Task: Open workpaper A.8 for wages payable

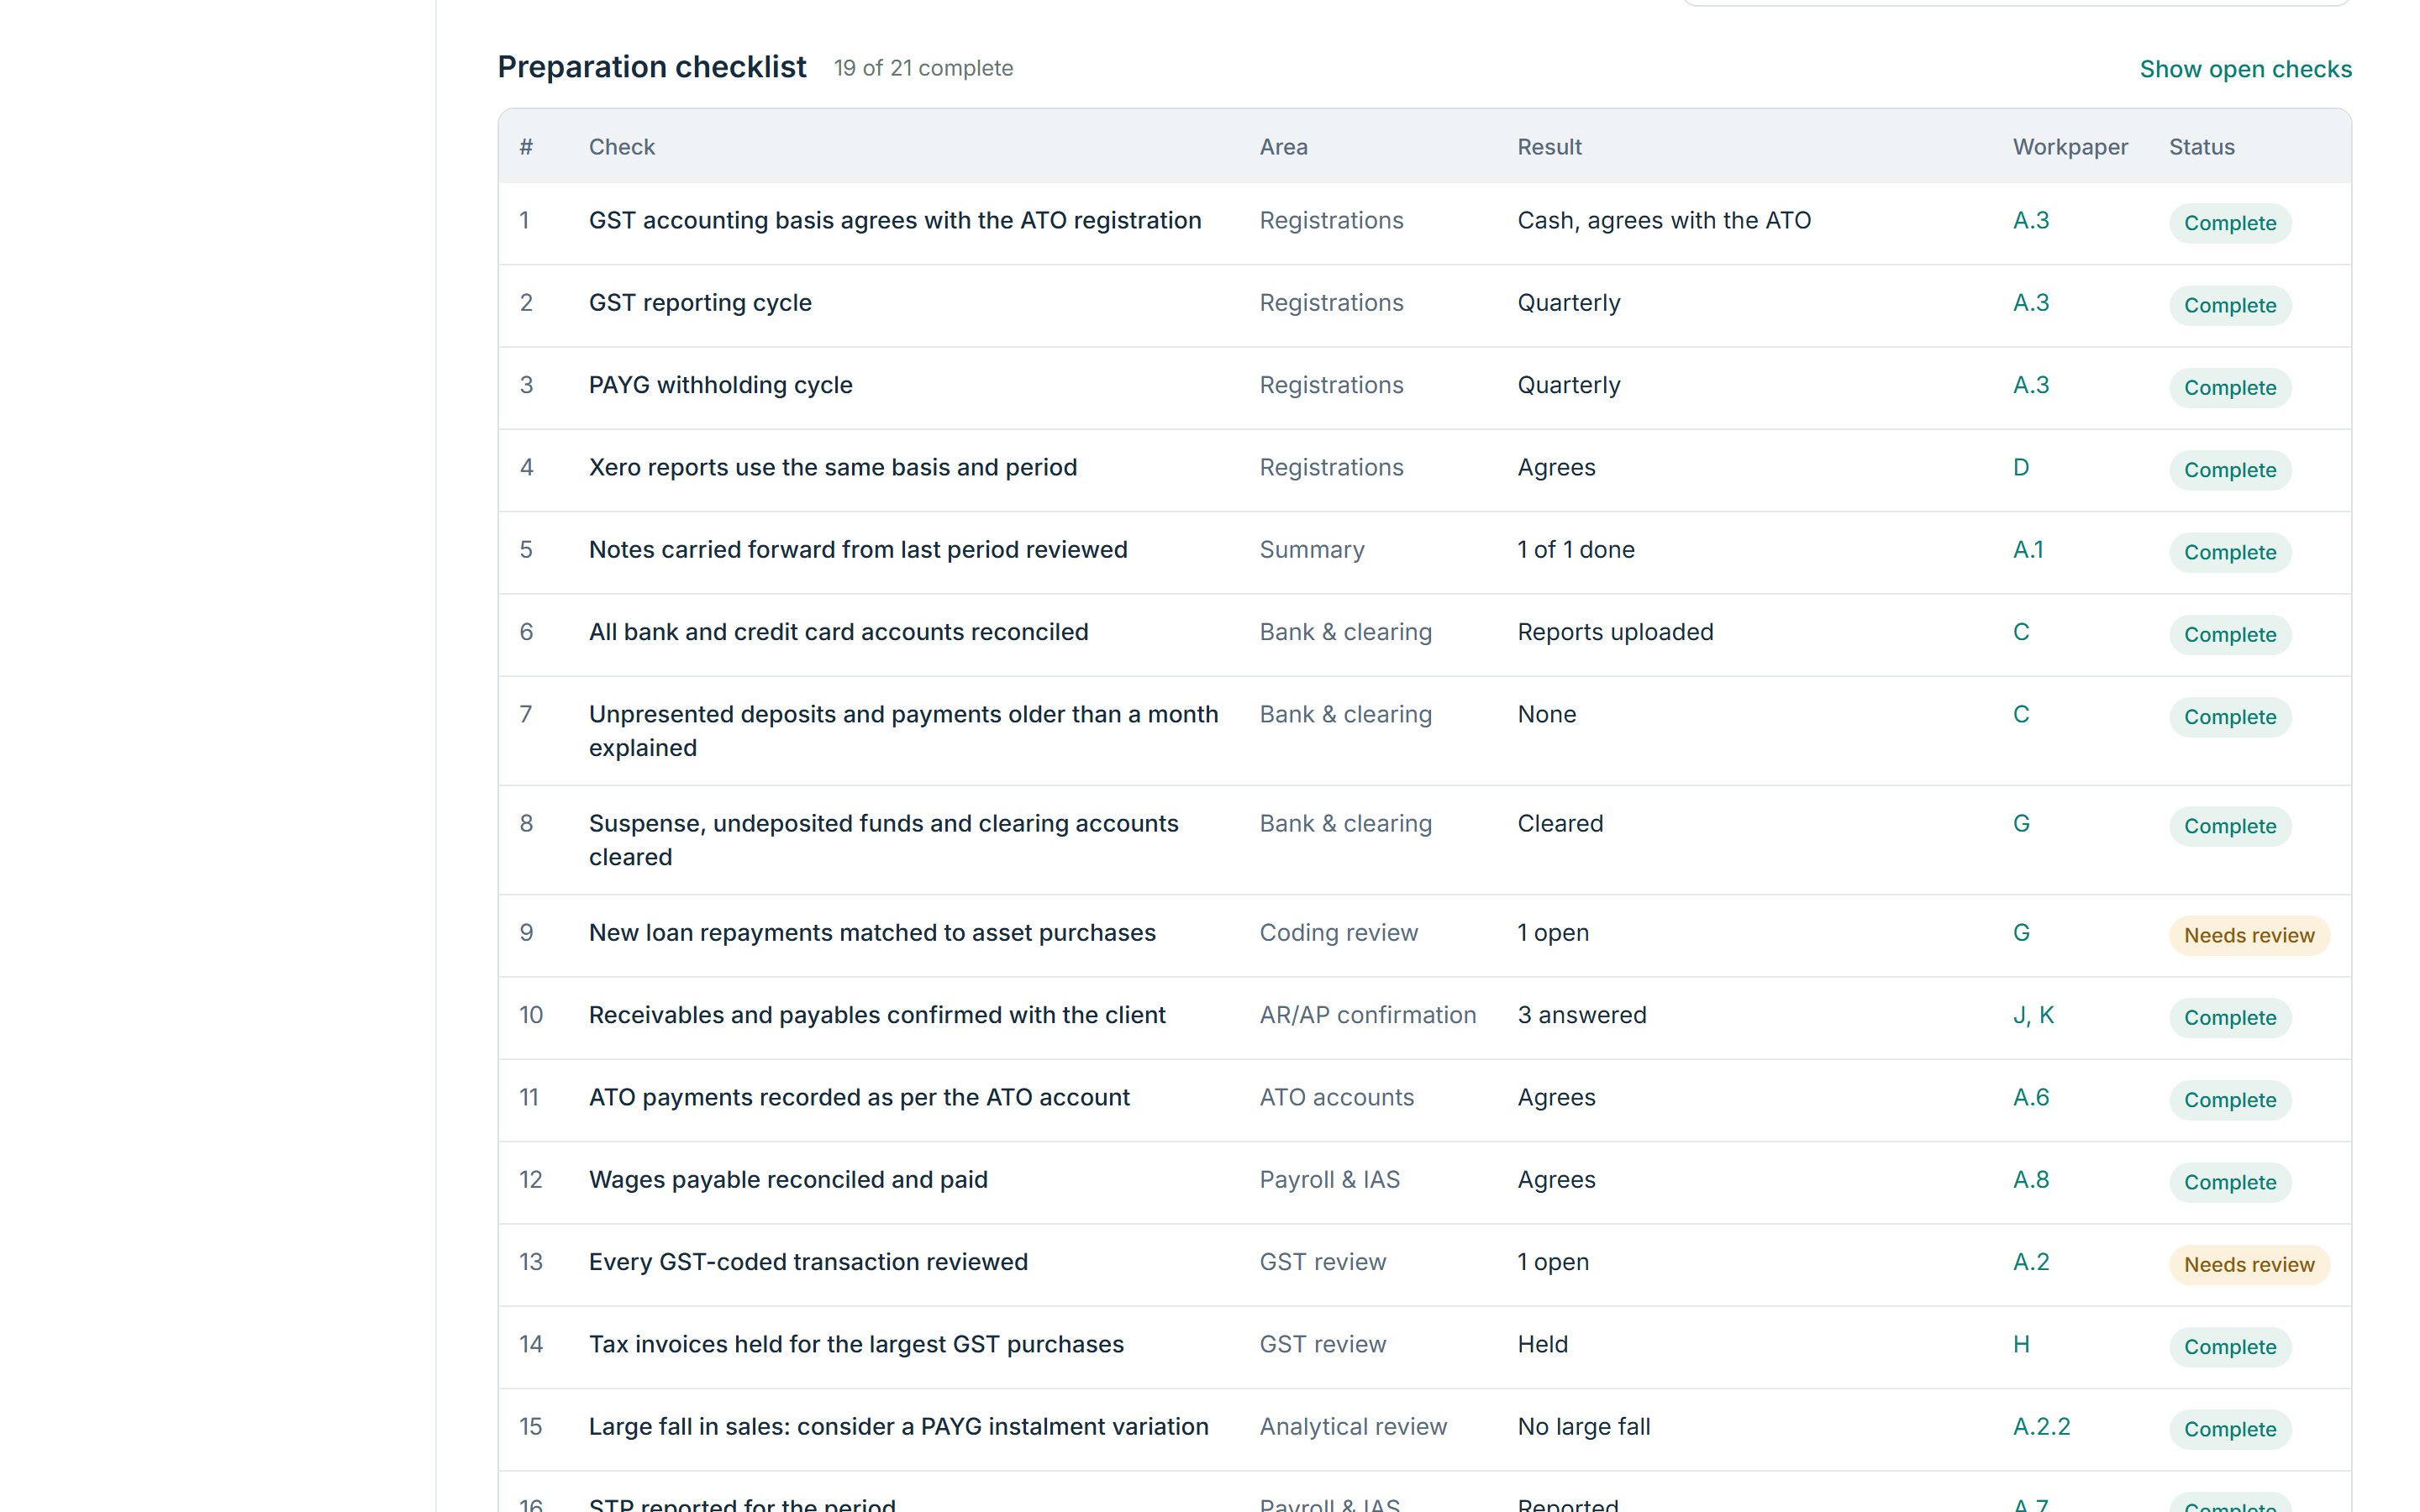Action: pyautogui.click(x=2030, y=1179)
